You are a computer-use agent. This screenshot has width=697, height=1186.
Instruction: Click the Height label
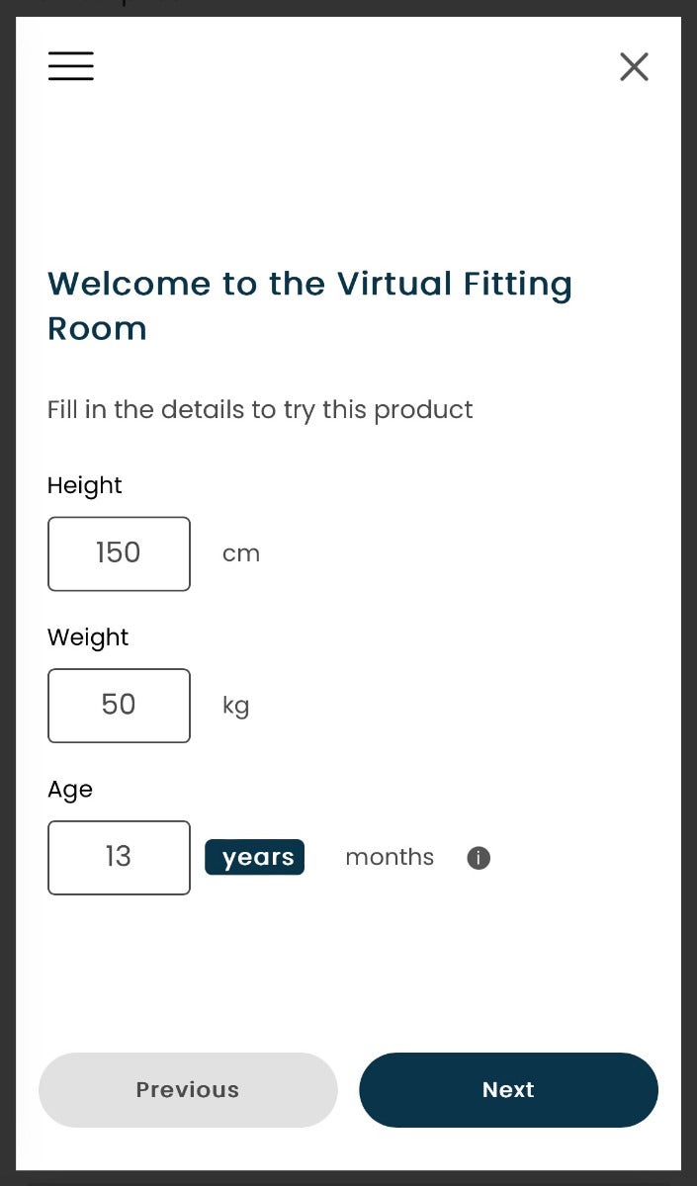click(85, 485)
